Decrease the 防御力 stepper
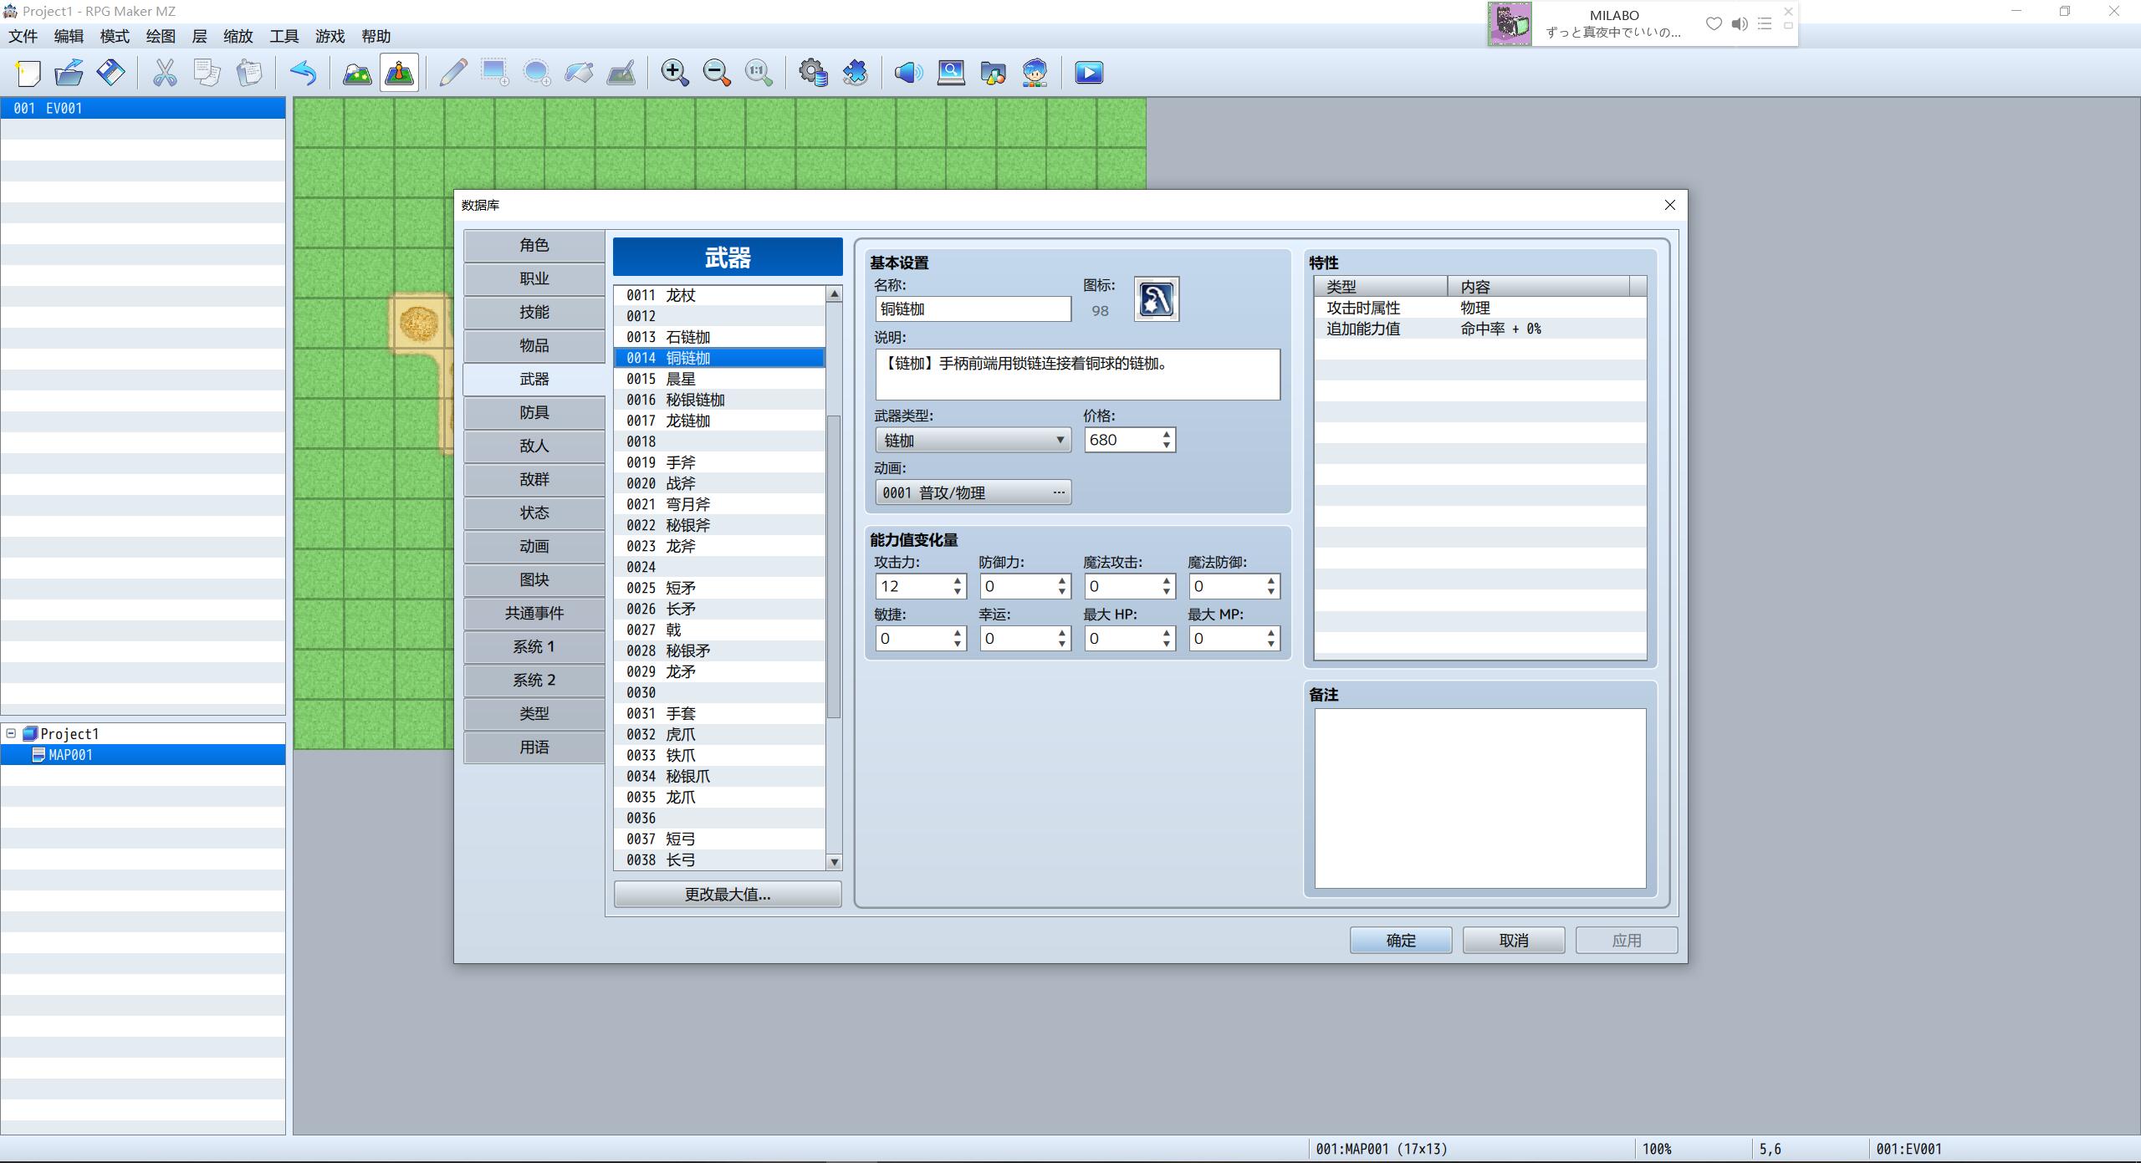 tap(1062, 592)
